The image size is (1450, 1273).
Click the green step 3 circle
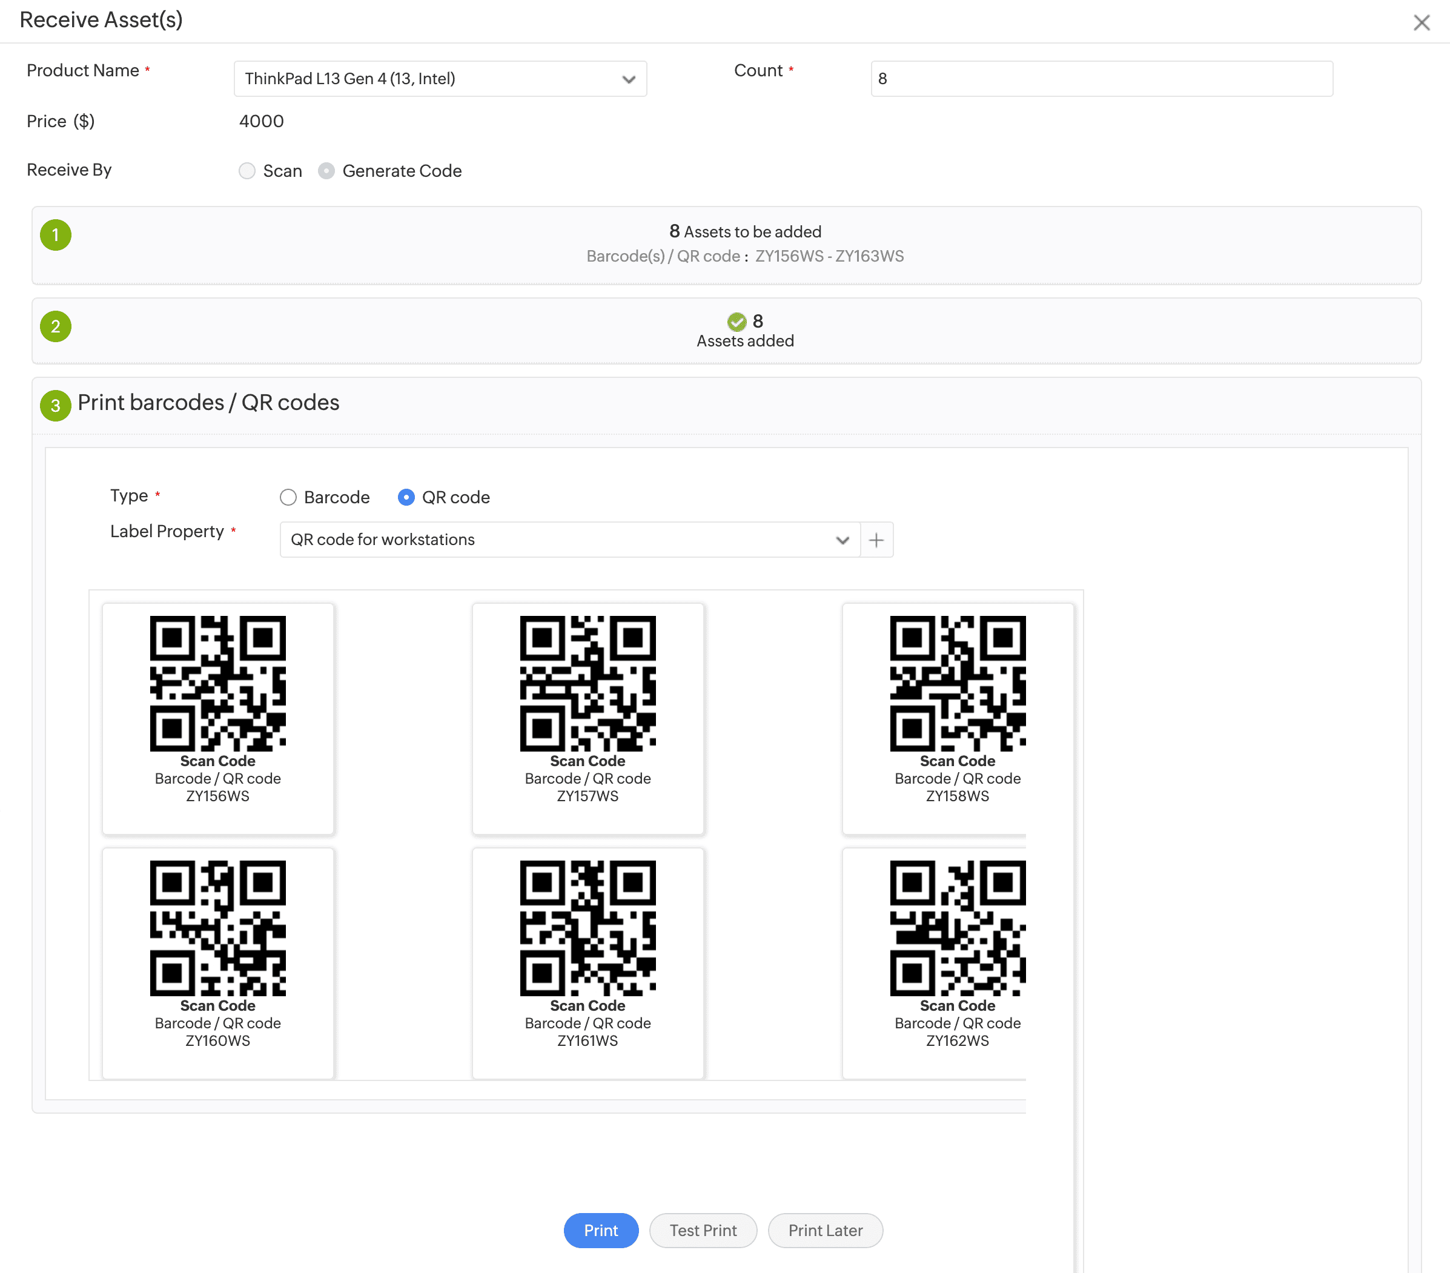point(55,405)
